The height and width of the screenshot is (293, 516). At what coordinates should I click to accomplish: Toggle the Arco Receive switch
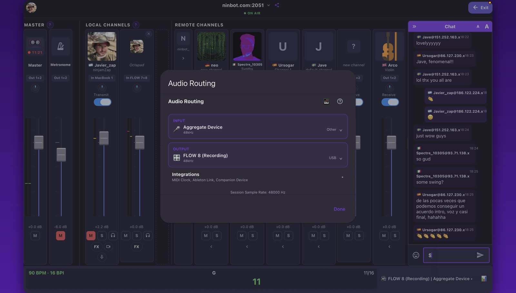coord(390,102)
